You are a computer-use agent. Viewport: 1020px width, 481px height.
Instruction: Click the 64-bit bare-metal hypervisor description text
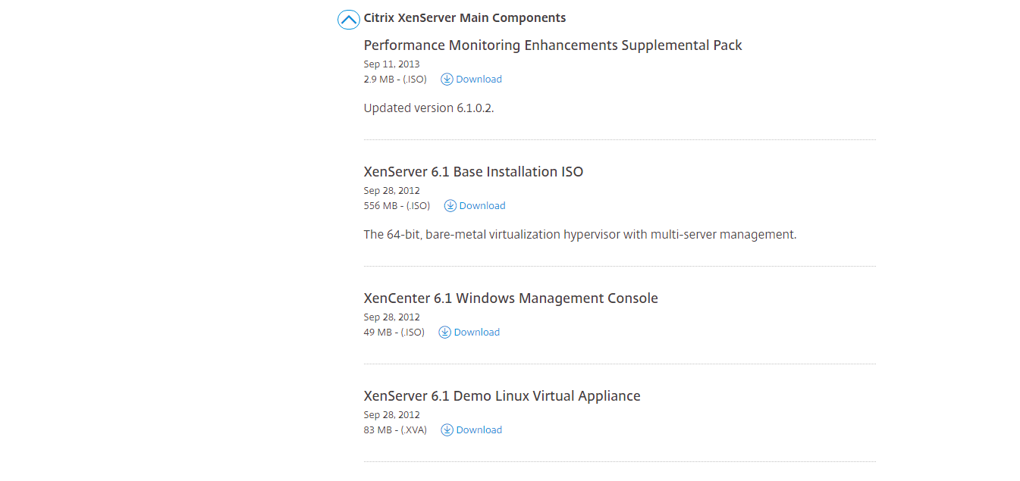(579, 235)
